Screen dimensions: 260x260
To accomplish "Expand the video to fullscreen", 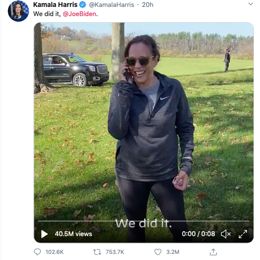I will pos(243,234).
